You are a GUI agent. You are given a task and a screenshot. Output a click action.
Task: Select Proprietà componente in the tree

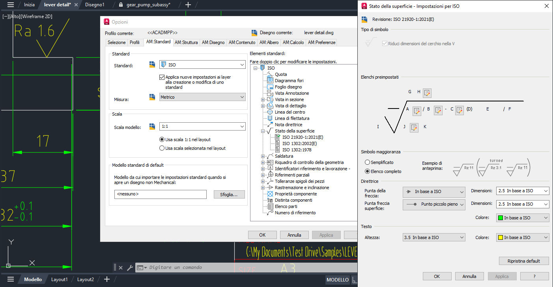pos(296,194)
